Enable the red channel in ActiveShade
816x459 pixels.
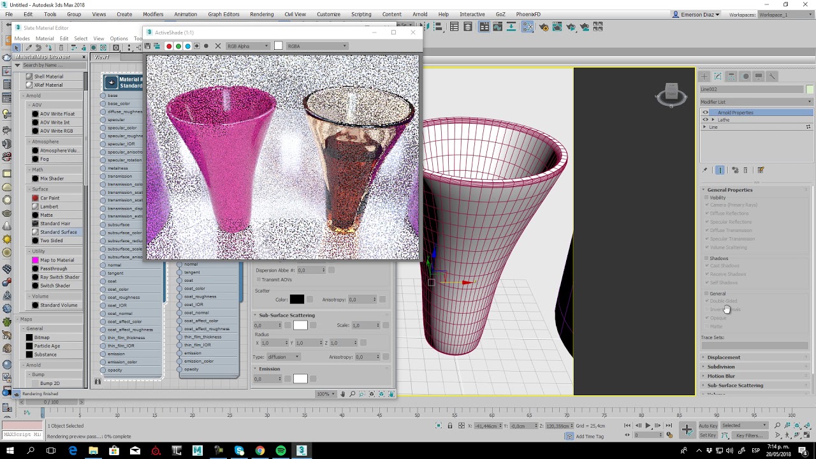pyautogui.click(x=169, y=46)
